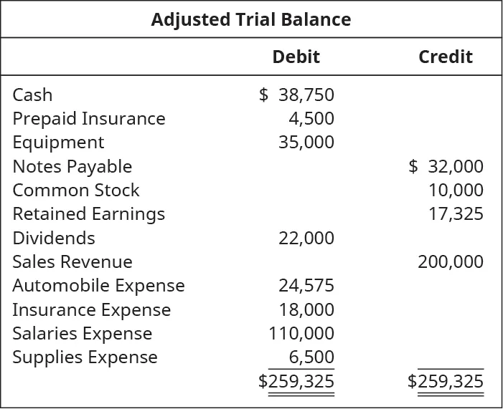Click the Dividends account label
The image size is (503, 409).
(54, 238)
